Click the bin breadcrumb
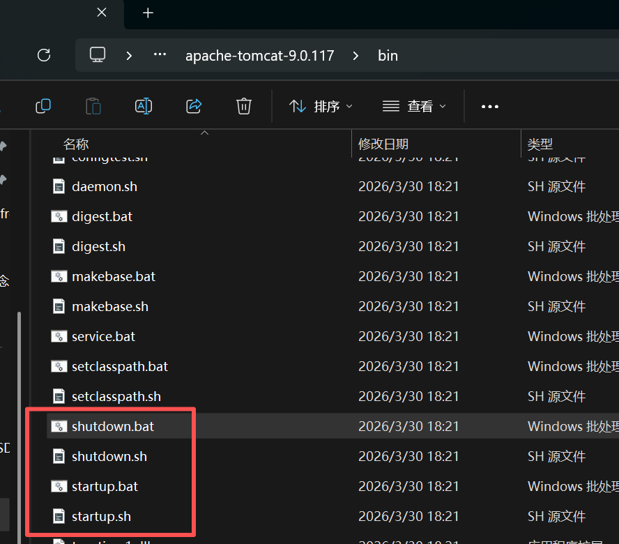Image resolution: width=619 pixels, height=544 pixels. pyautogui.click(x=388, y=56)
